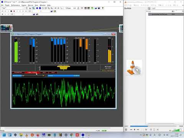The height and width of the screenshot is (138, 184).
Task: Open the PlugIn menu
Action: coord(7,5)
